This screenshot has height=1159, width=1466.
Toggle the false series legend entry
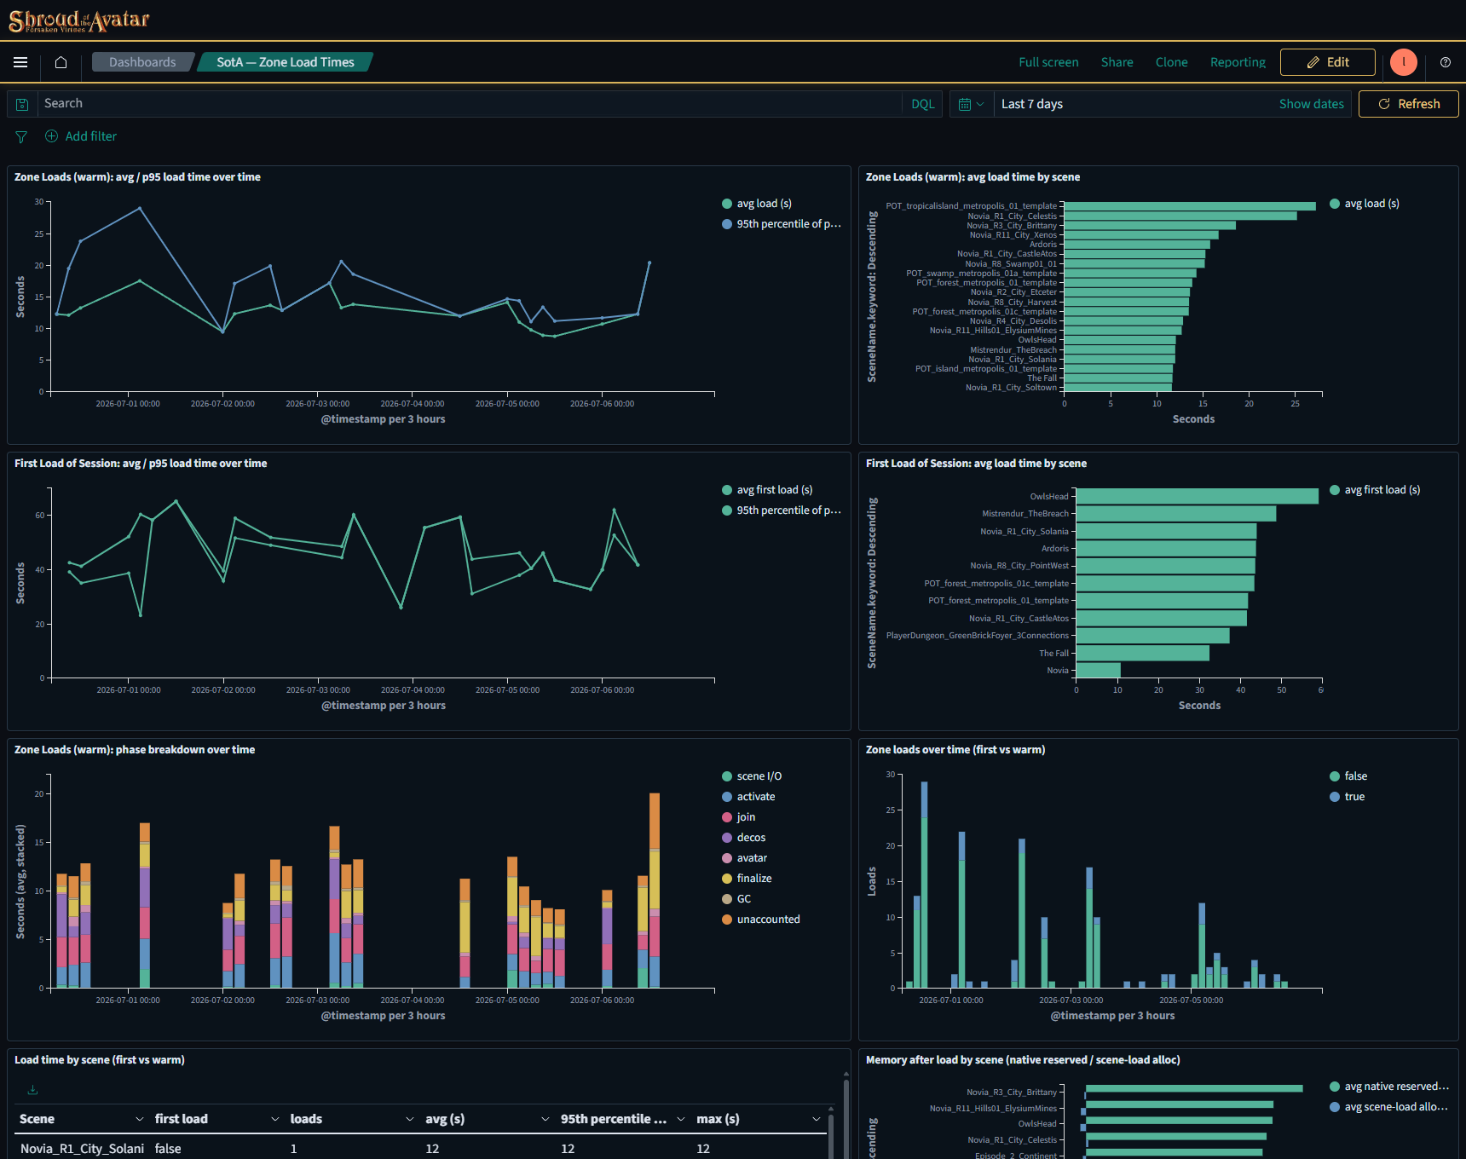tap(1348, 776)
